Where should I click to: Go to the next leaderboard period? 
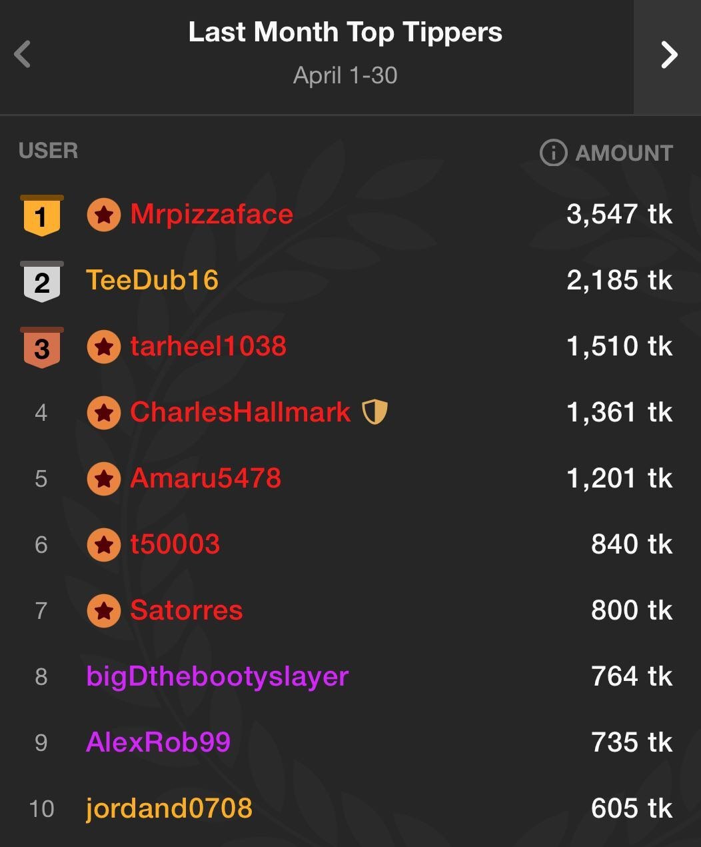coord(668,55)
